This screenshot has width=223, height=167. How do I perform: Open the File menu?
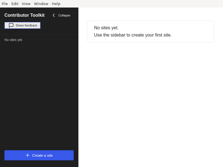(x=5, y=4)
